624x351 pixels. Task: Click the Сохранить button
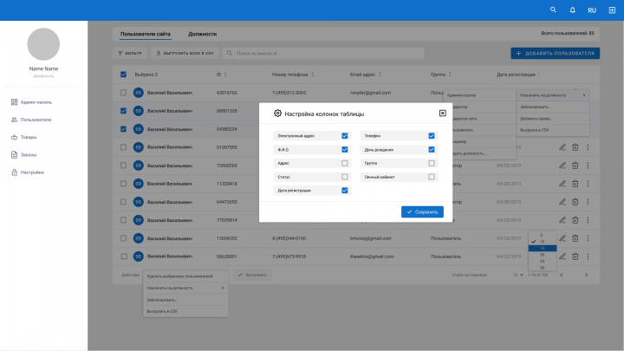pos(422,211)
